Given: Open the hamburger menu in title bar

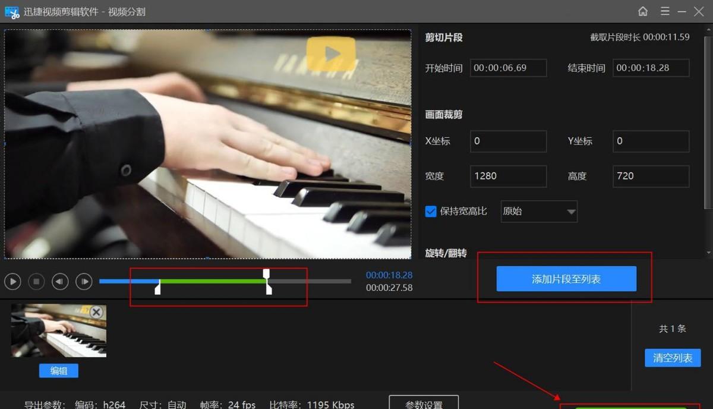Looking at the screenshot, I should 665,11.
